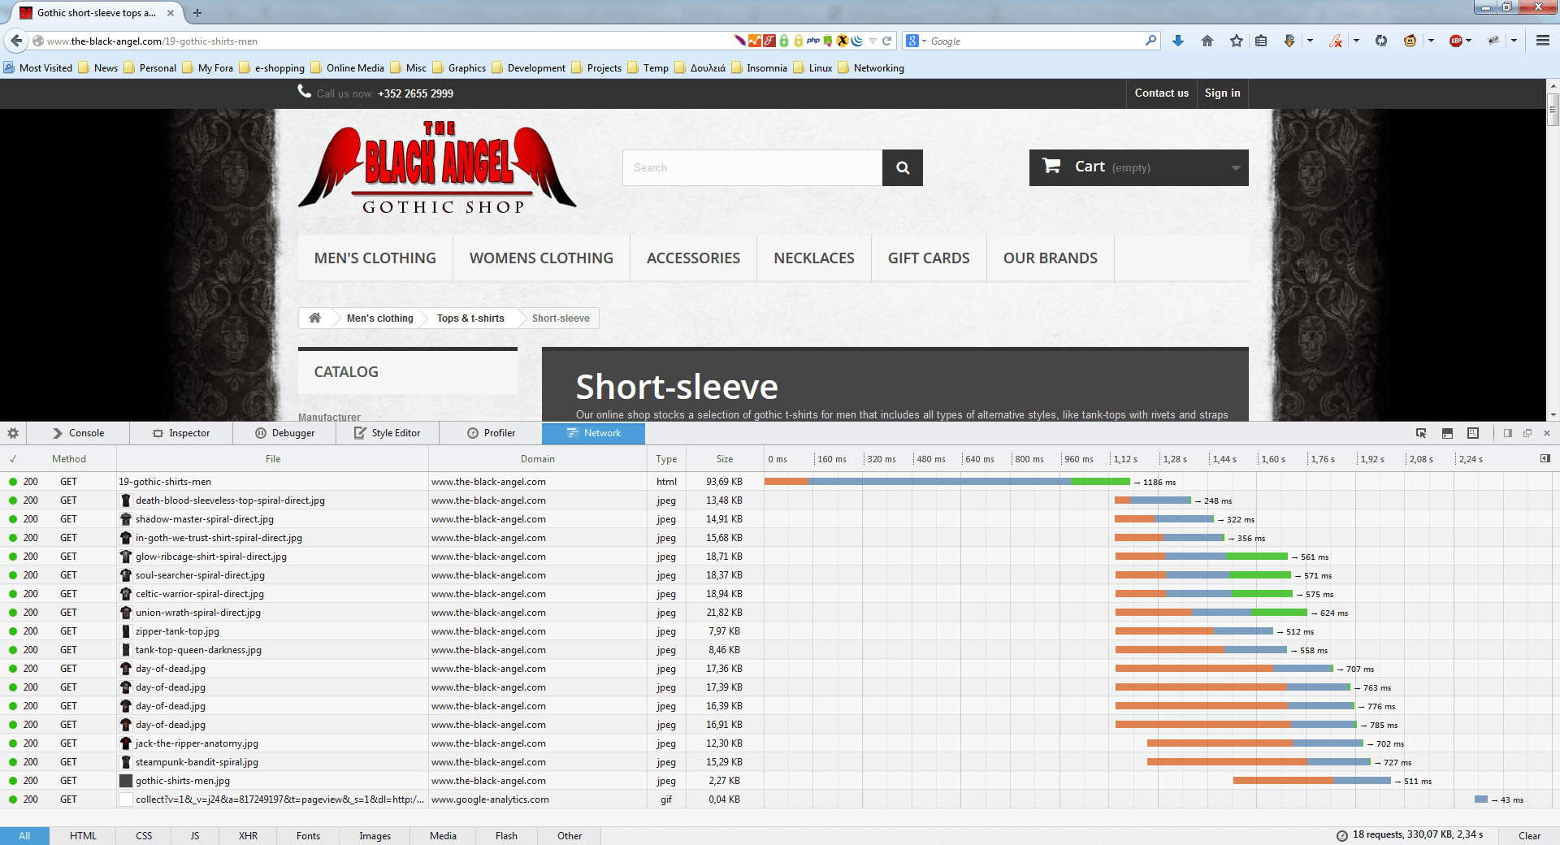Filter requests by Fonts

click(308, 836)
